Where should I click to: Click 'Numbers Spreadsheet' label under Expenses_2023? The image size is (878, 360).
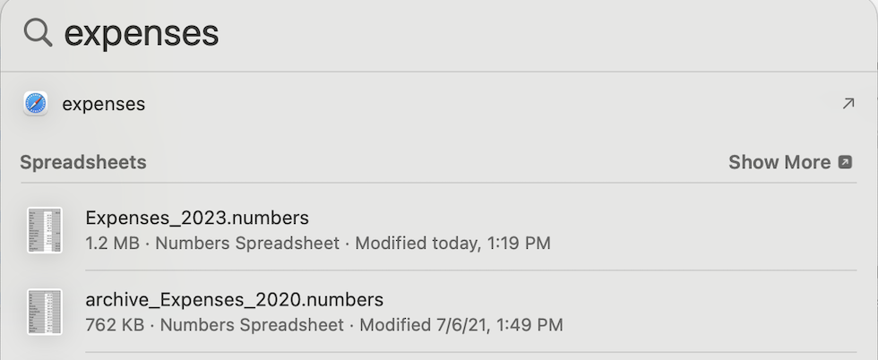point(247,243)
